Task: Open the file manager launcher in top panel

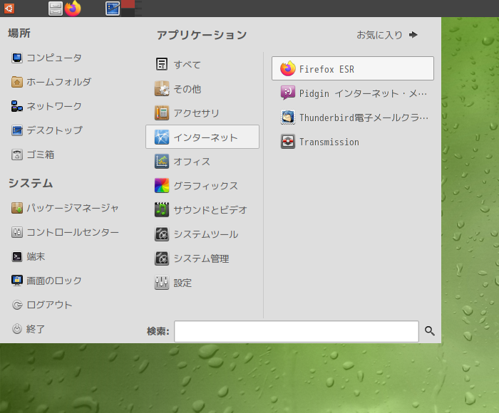Action: [x=56, y=9]
